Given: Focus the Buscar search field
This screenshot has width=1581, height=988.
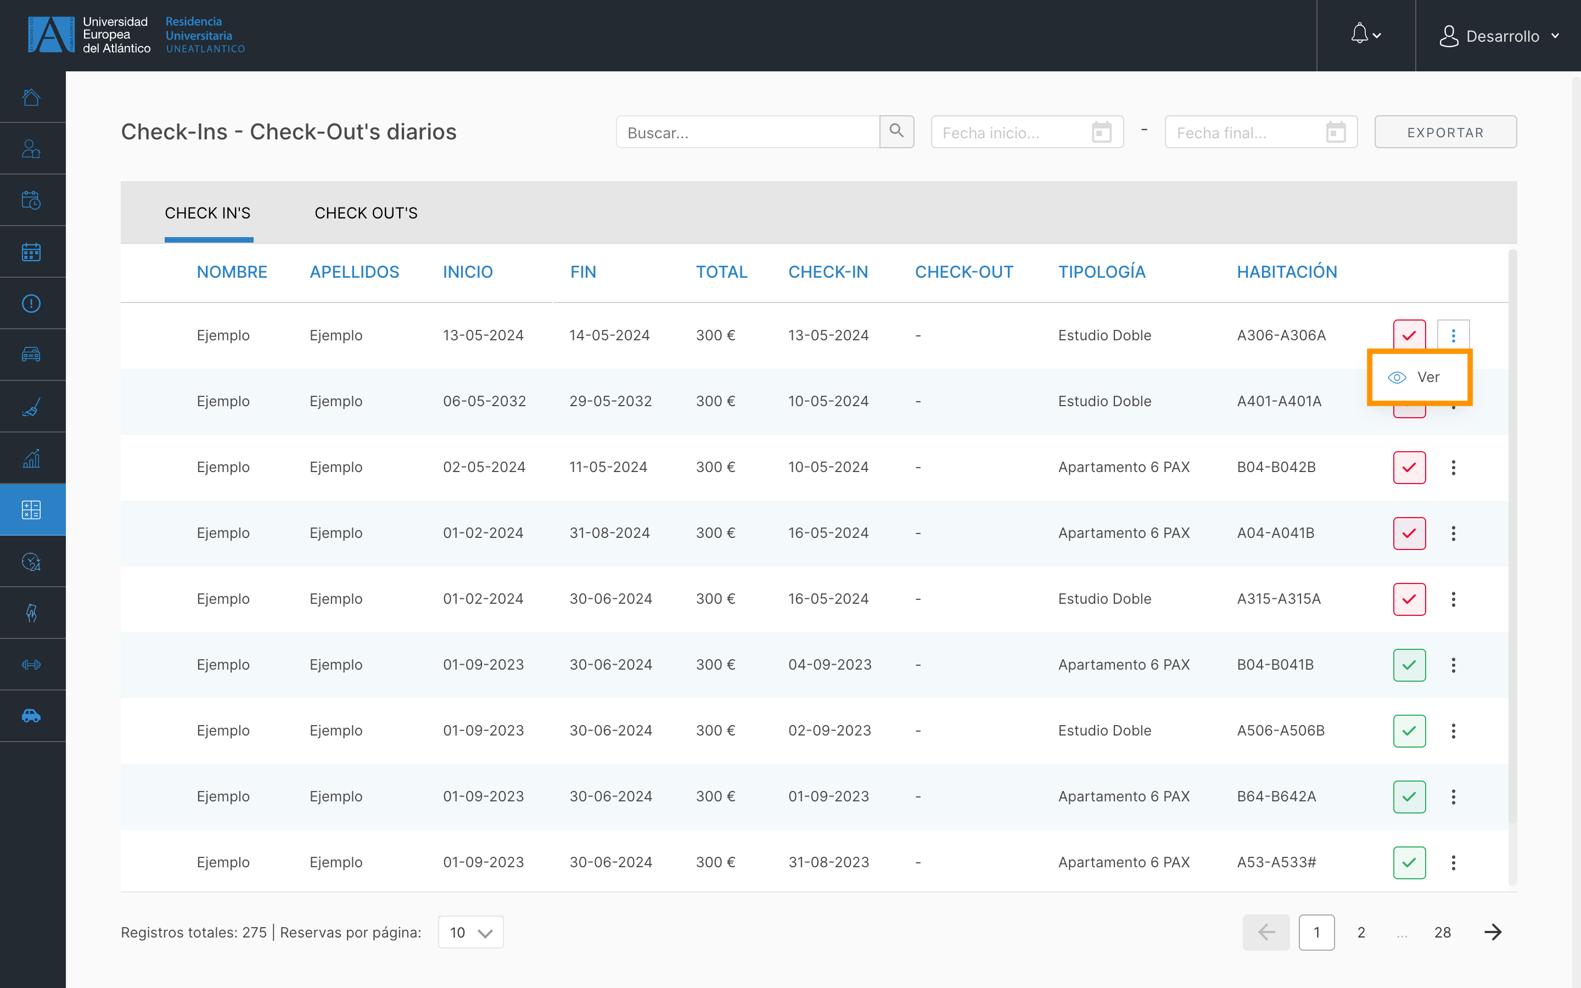Looking at the screenshot, I should tap(748, 132).
